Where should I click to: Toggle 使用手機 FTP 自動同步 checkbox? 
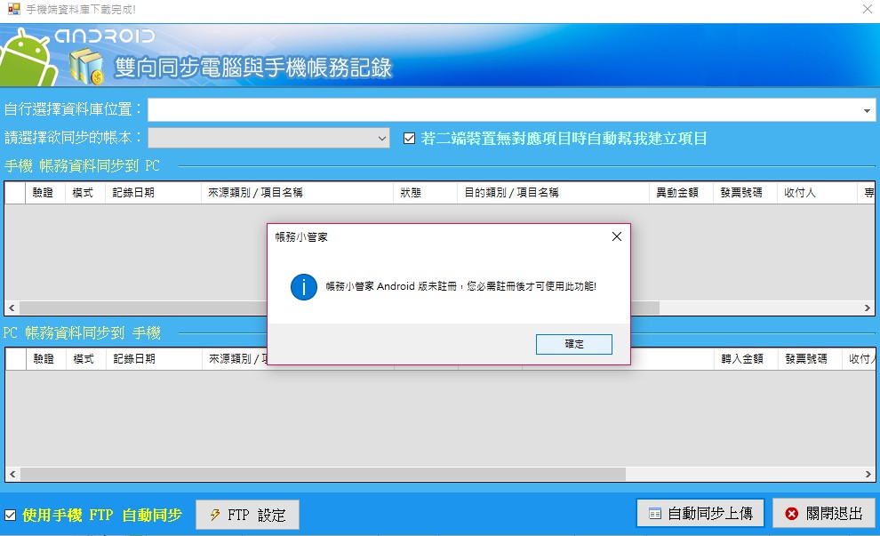tap(10, 515)
